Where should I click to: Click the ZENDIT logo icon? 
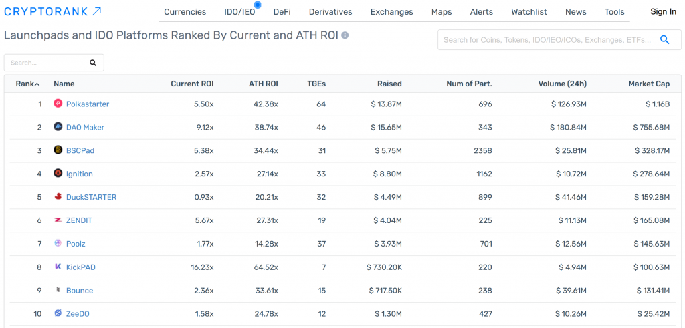tap(58, 220)
